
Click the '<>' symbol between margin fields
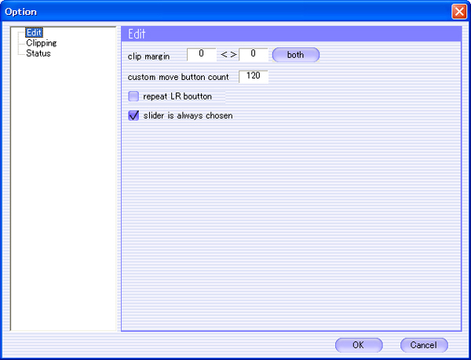[x=228, y=56]
